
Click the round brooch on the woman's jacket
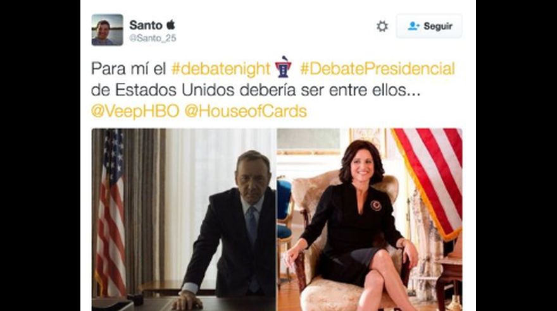point(376,205)
